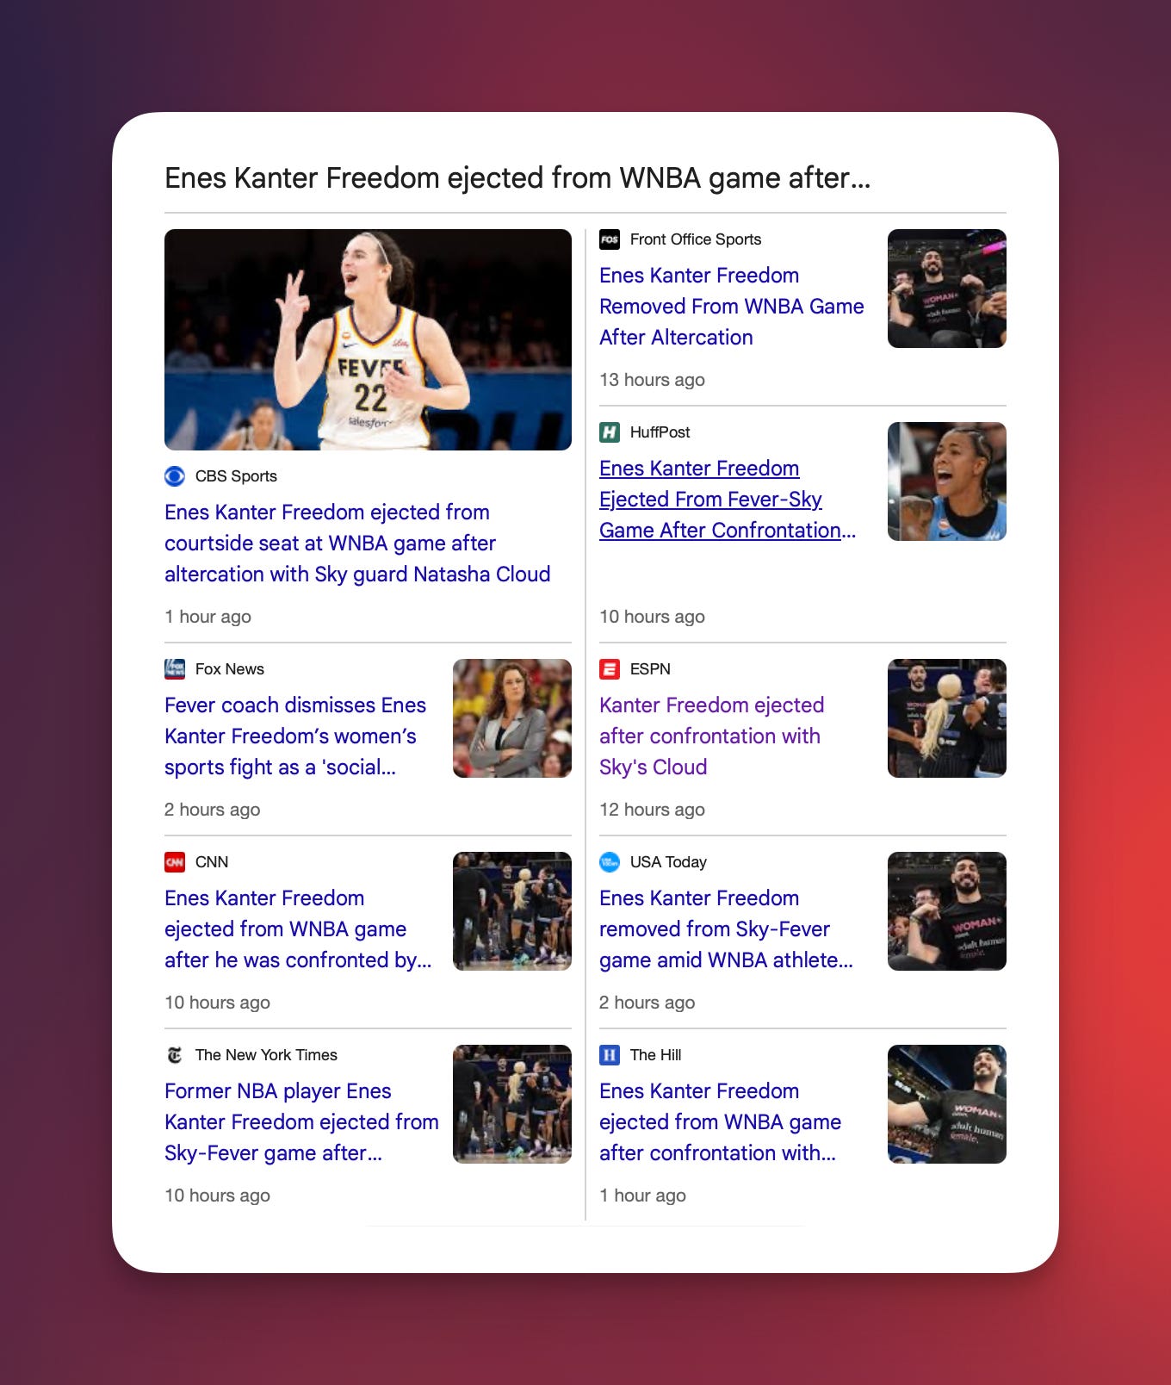Click the 'Fox News' source name
The width and height of the screenshot is (1171, 1385).
[230, 669]
